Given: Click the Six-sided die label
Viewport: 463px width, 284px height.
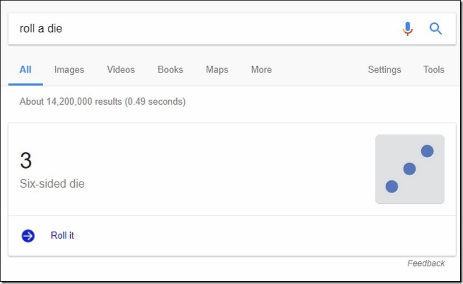Looking at the screenshot, I should (x=52, y=184).
